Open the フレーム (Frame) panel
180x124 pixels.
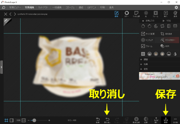click(x=156, y=14)
